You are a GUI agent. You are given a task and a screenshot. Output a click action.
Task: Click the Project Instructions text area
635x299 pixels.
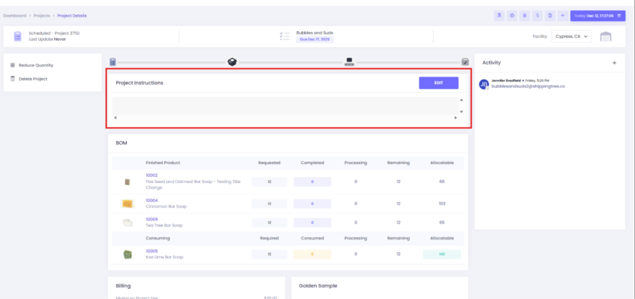point(285,105)
